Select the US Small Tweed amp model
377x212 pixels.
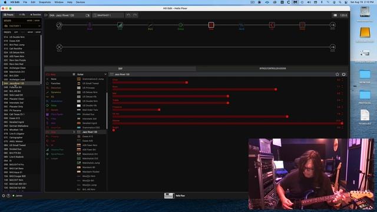91,84
